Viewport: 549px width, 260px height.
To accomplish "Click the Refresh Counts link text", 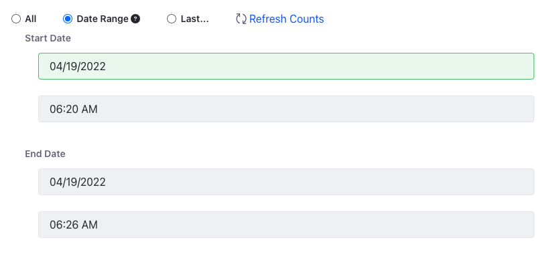I will pos(286,19).
